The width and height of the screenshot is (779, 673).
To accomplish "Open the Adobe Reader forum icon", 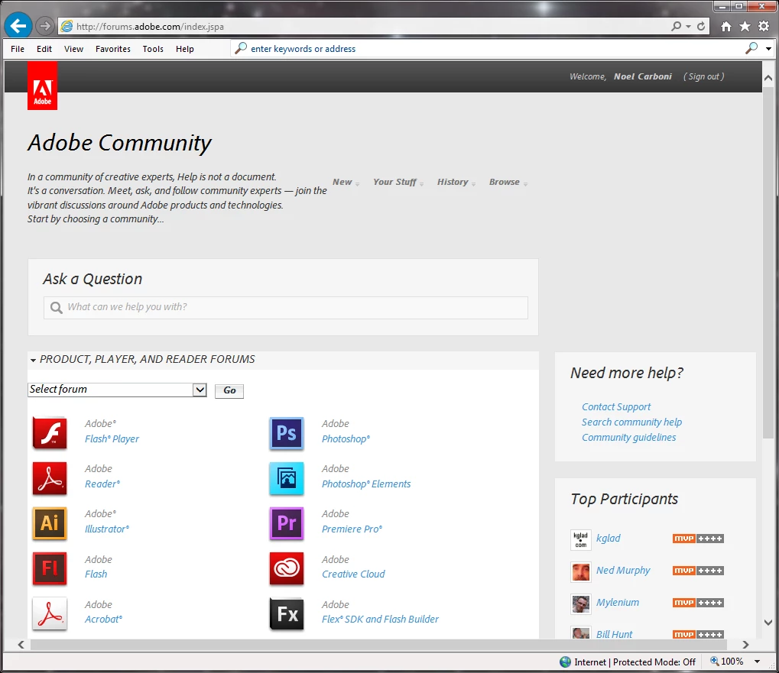I will coord(50,478).
